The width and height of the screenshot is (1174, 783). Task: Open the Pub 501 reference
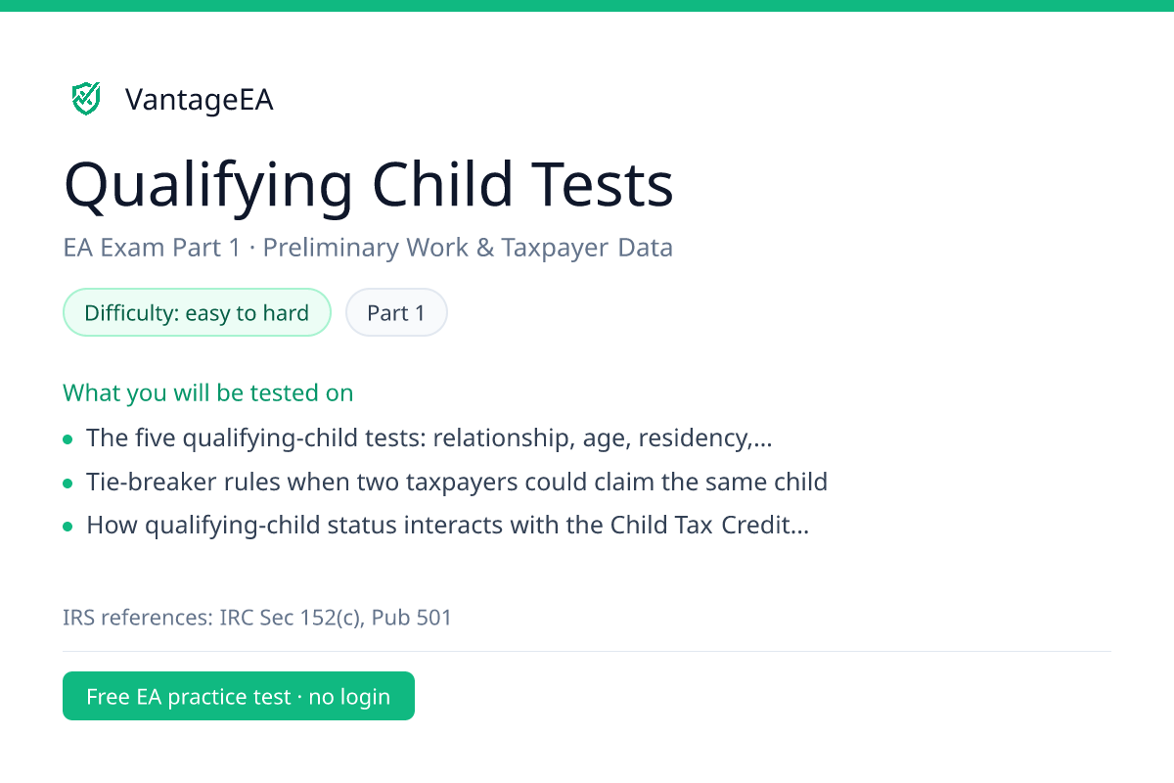[412, 618]
